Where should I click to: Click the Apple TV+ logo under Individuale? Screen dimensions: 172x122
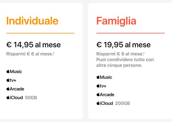(x=12, y=80)
